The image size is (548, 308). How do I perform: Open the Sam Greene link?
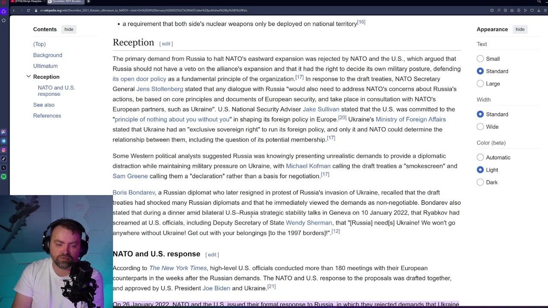pyautogui.click(x=130, y=176)
